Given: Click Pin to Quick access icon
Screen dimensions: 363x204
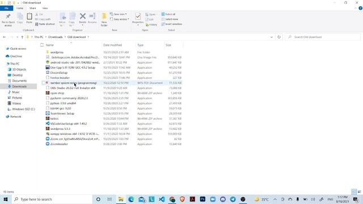Looking at the screenshot, I should (8, 20).
